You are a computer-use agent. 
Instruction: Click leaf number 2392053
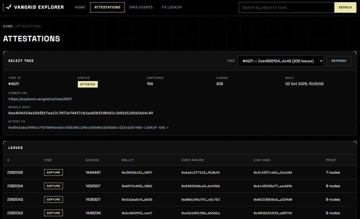point(15,213)
